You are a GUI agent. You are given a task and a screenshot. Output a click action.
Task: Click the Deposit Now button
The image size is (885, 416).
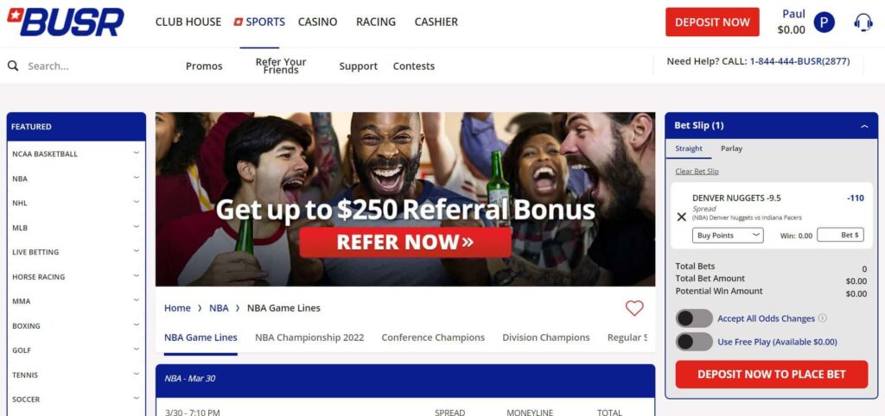click(712, 22)
